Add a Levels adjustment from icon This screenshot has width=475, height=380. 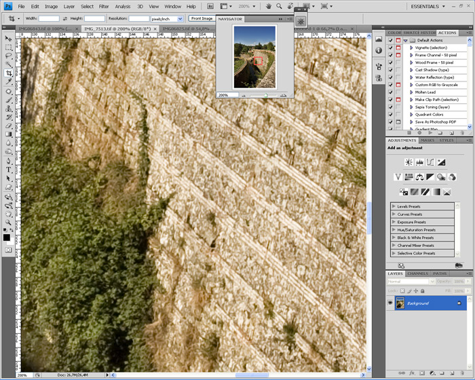pos(419,162)
